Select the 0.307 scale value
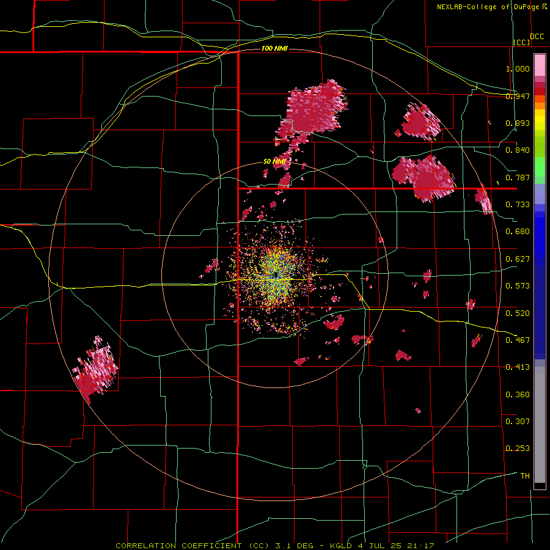 [518, 421]
